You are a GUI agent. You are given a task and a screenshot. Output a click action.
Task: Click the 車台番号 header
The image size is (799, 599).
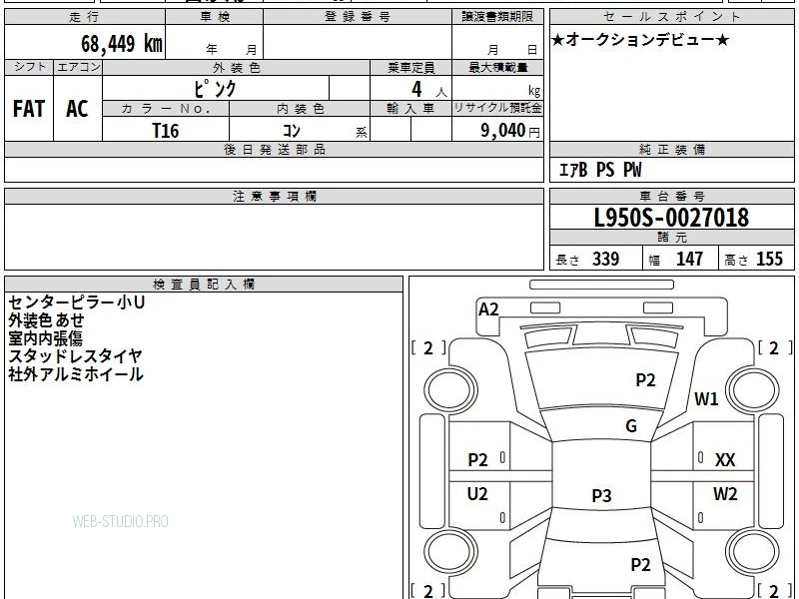pos(671,196)
